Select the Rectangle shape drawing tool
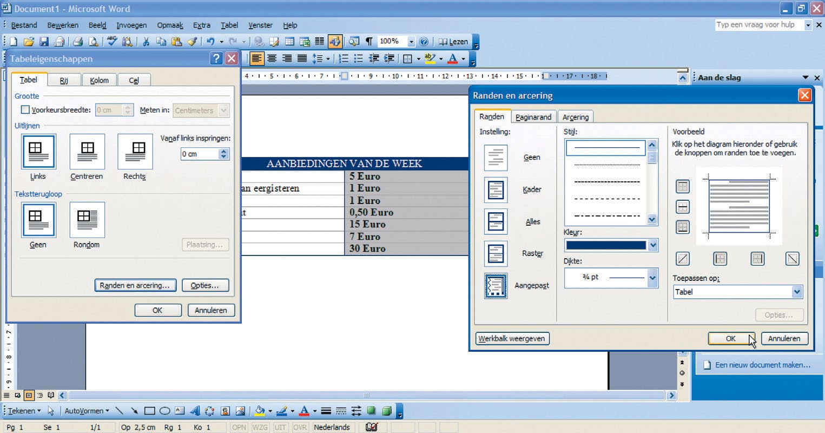The image size is (825, 433). click(150, 411)
